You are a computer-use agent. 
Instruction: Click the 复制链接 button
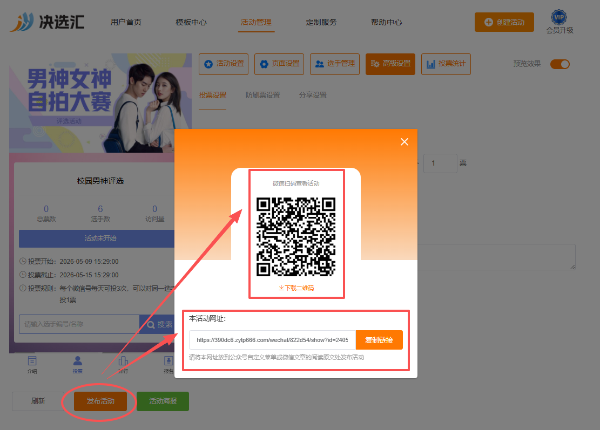tap(379, 340)
